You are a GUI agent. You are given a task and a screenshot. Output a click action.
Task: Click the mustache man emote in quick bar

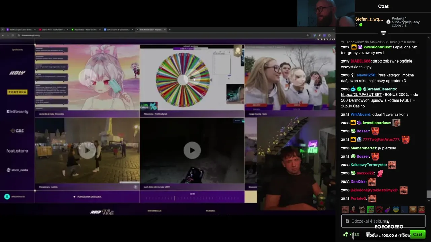point(345,210)
